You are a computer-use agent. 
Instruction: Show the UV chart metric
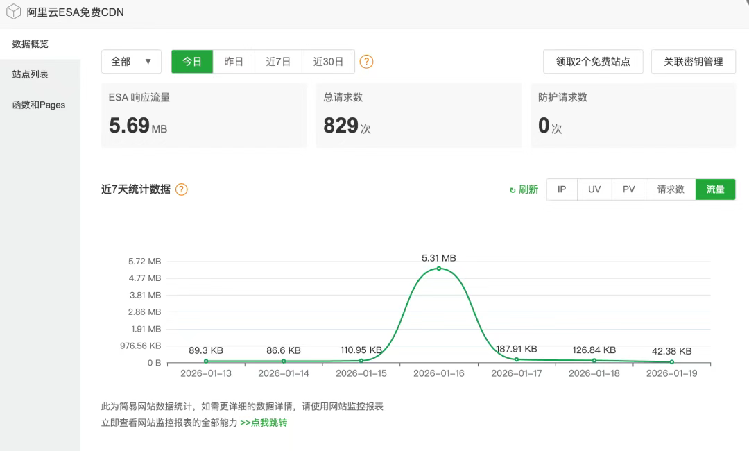tap(594, 189)
